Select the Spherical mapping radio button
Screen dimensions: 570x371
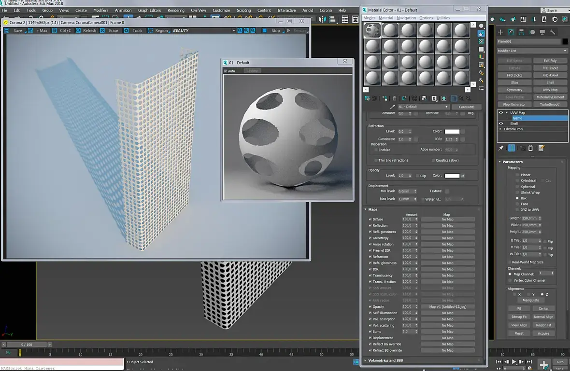517,187
